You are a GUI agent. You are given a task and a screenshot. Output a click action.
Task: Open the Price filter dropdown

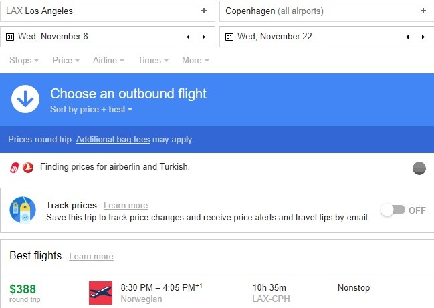pos(66,60)
